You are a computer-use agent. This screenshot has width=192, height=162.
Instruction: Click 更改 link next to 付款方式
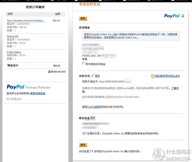click(x=97, y=76)
